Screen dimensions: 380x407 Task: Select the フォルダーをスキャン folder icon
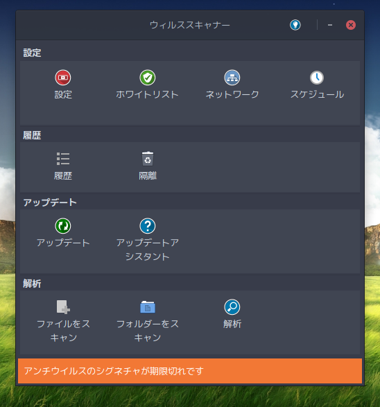click(x=148, y=306)
